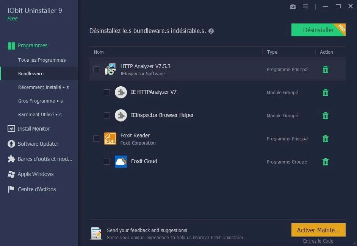This screenshot has width=357, height=246.
Task: Click the Action column header
Action: [326, 52]
